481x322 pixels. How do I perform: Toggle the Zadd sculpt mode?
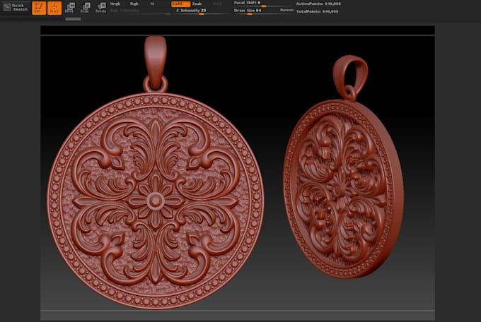point(180,4)
